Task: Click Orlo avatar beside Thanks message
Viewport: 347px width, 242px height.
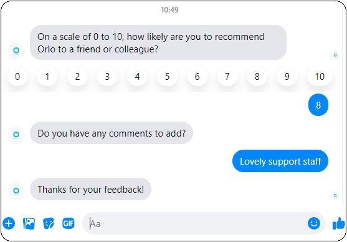Action: (x=16, y=191)
